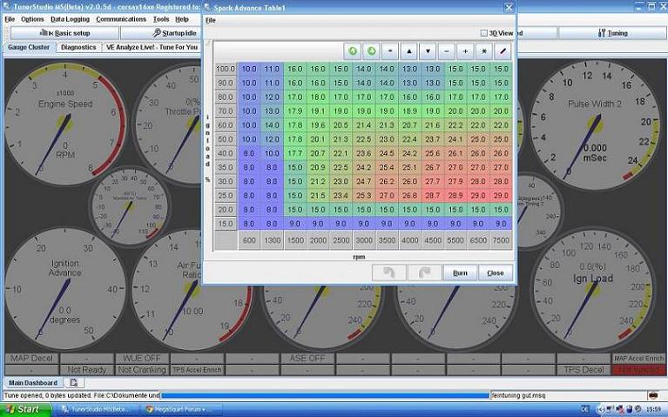Open the Spark Advance Table File menu
This screenshot has width=668, height=417.
210,19
